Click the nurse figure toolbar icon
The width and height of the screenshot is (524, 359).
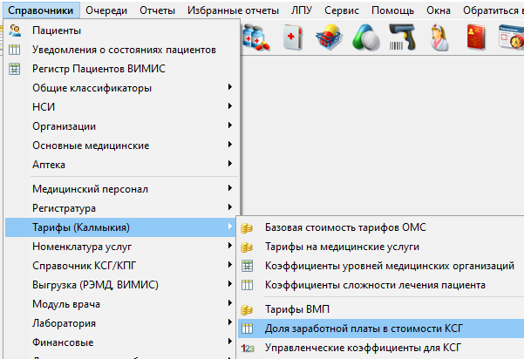coord(439,37)
